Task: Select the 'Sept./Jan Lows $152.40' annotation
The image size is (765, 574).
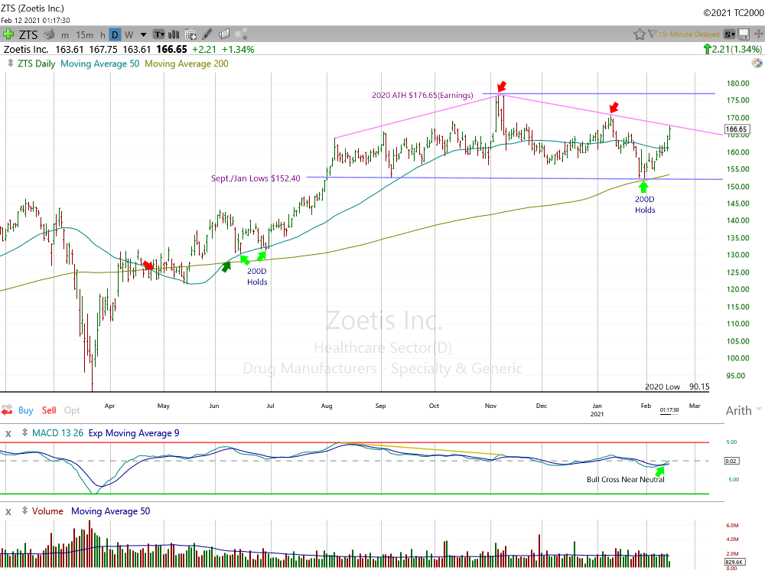Action: point(256,178)
